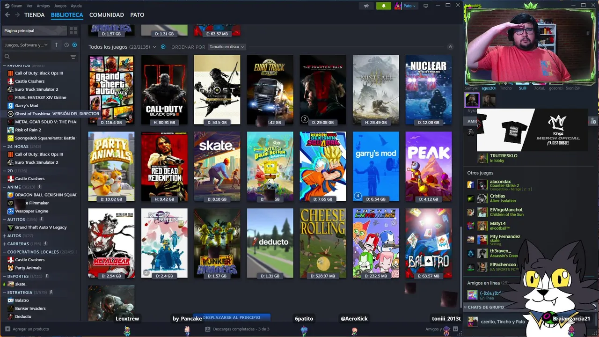Select Wallpaper Engine in sidebar
Screen dimensions: 599x337
31,211
